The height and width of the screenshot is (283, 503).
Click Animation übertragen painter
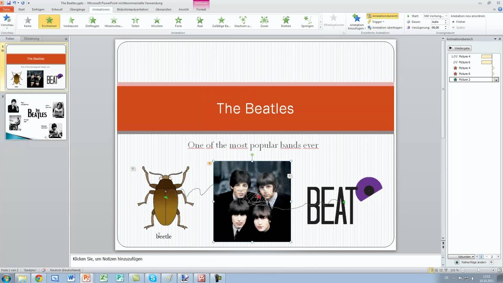click(x=384, y=28)
